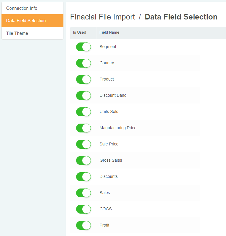This screenshot has height=236, width=226.
Task: Turn off the Country field switch
Action: point(83,63)
